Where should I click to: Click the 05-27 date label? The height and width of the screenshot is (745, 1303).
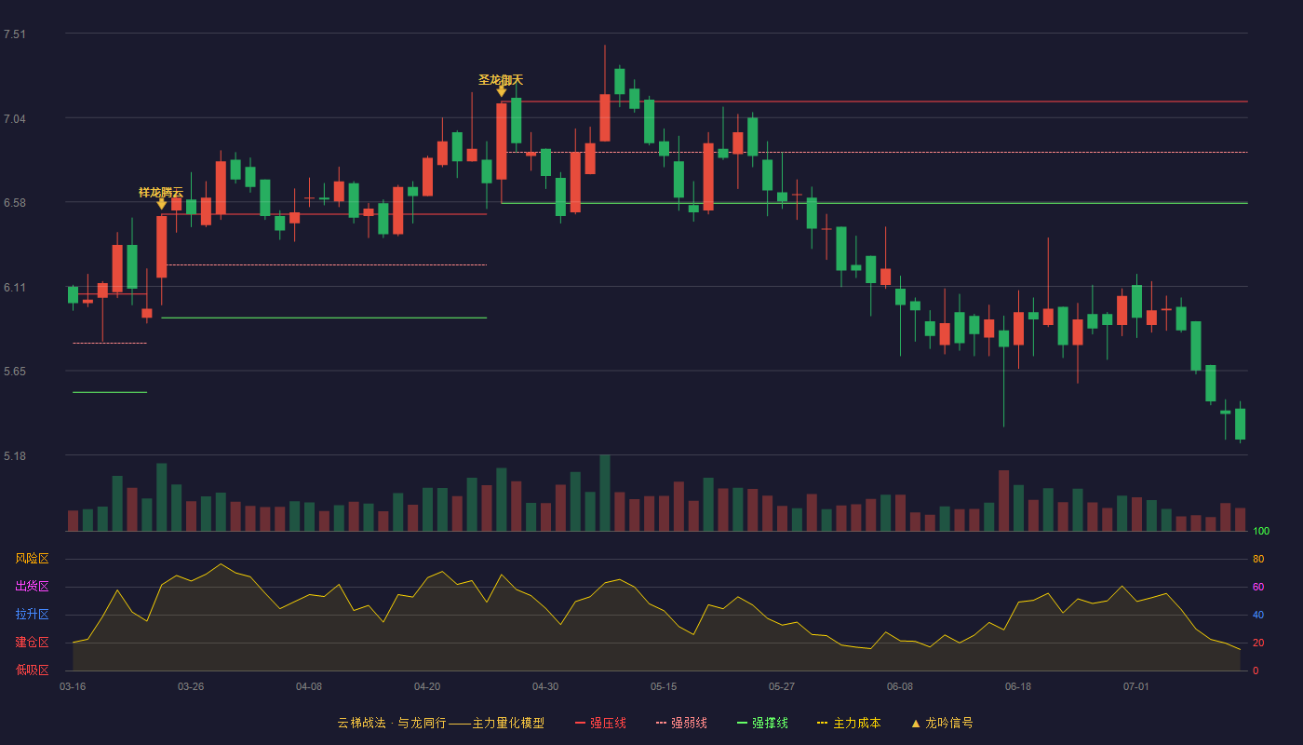[782, 686]
